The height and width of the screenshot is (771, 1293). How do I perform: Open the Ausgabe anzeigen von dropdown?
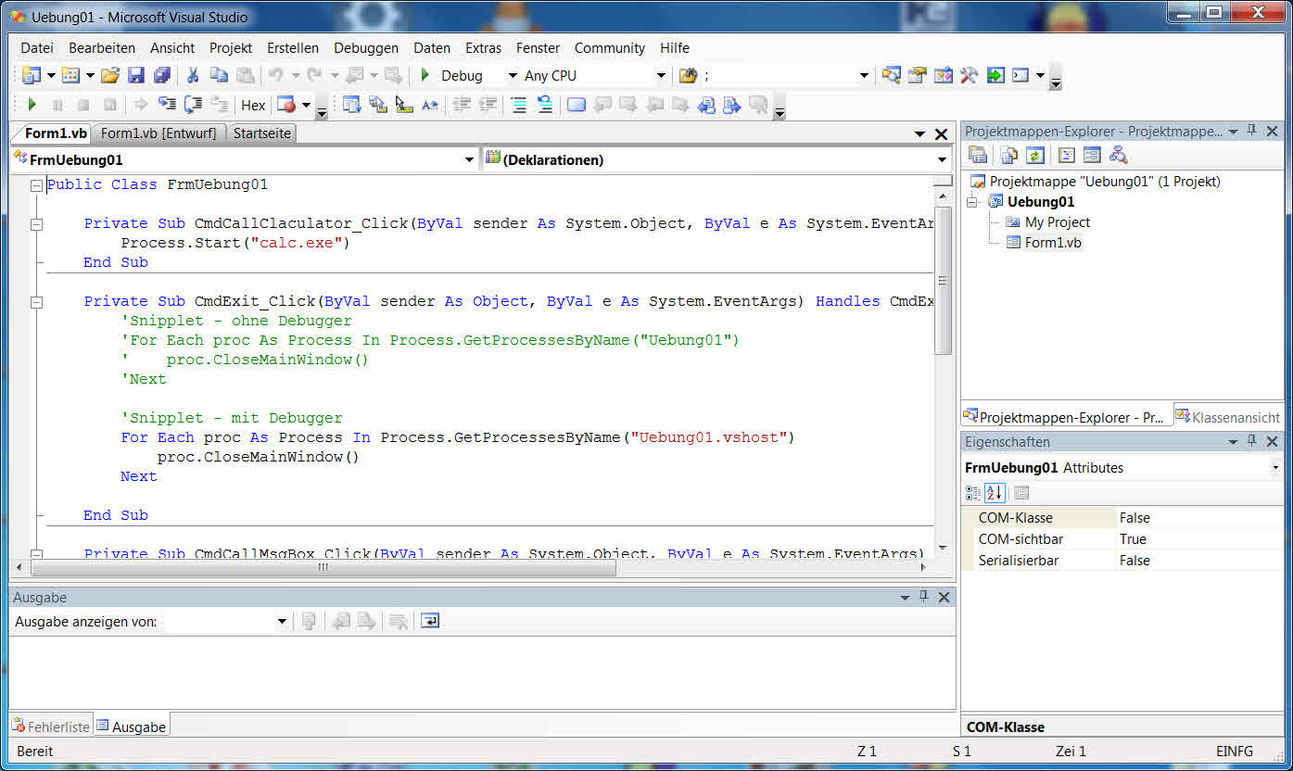click(282, 621)
